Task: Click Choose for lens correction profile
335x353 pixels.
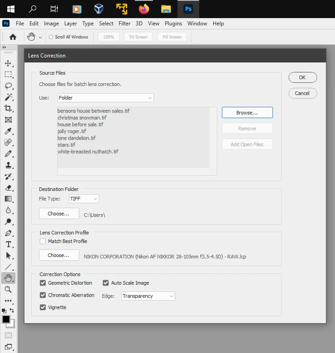Action: [59, 255]
